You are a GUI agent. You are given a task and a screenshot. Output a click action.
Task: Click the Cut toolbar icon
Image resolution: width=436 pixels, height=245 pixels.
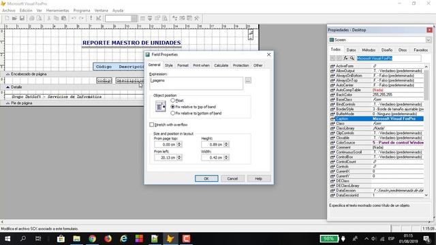click(49, 18)
